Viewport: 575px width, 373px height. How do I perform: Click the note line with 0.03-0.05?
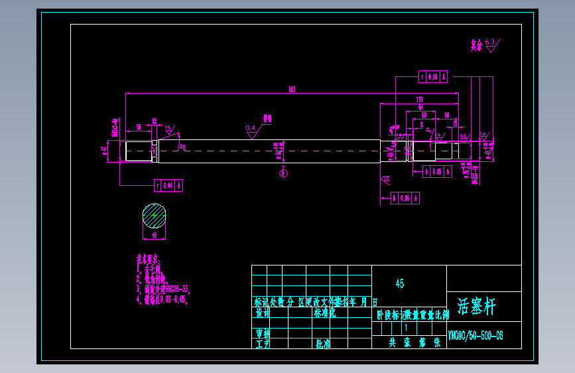[162, 299]
